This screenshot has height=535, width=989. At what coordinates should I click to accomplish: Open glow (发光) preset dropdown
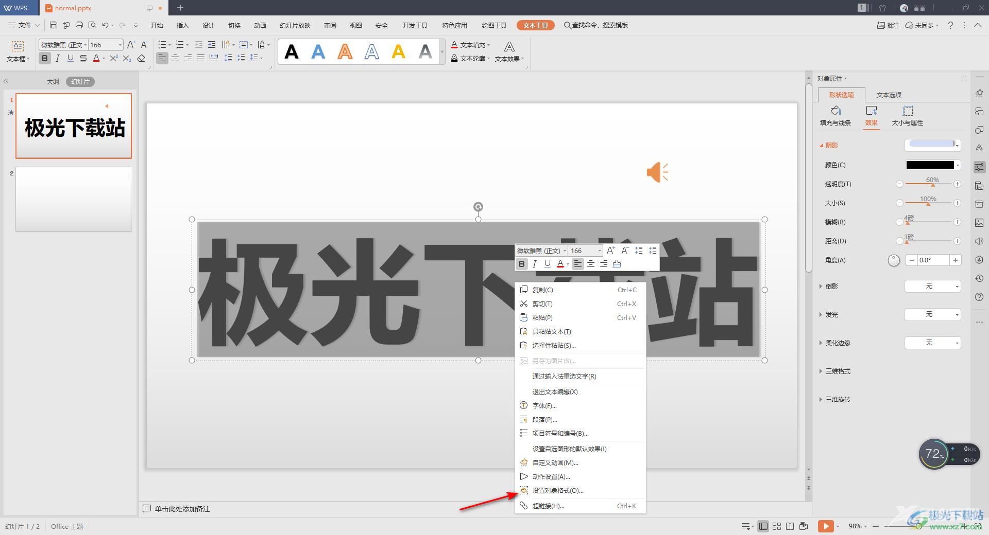pyautogui.click(x=933, y=314)
